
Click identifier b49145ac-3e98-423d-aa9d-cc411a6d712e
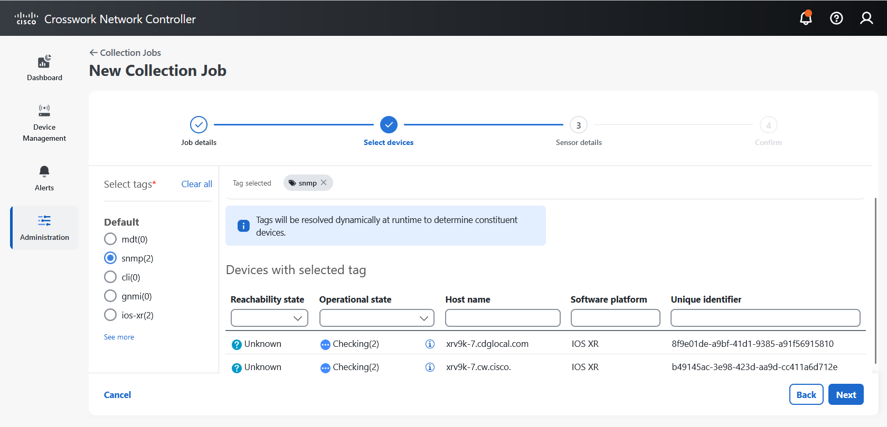[754, 367]
